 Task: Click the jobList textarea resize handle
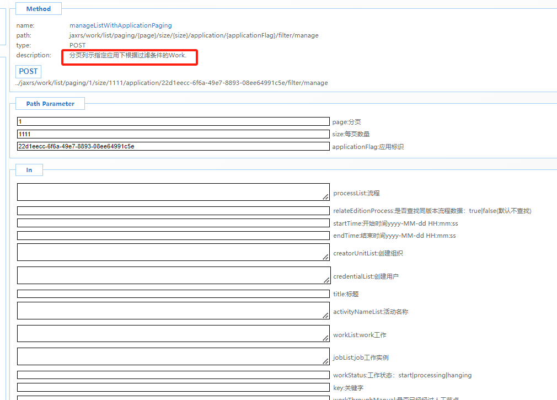coord(326,361)
